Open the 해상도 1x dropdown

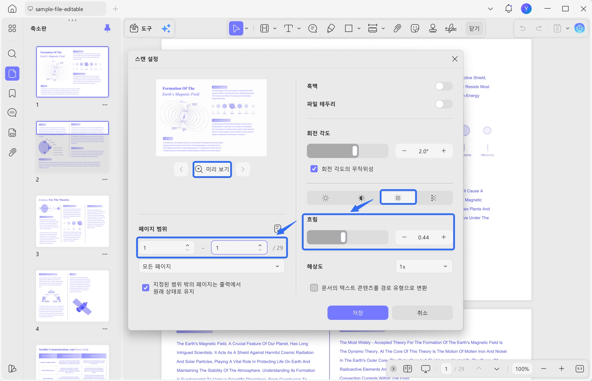424,267
